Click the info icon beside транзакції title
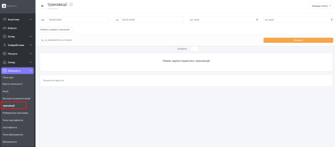 (x=71, y=4)
